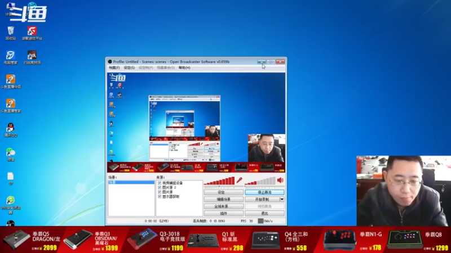The width and height of the screenshot is (451, 253).
Task: Click the OBS stream preview area
Action: coord(196,123)
